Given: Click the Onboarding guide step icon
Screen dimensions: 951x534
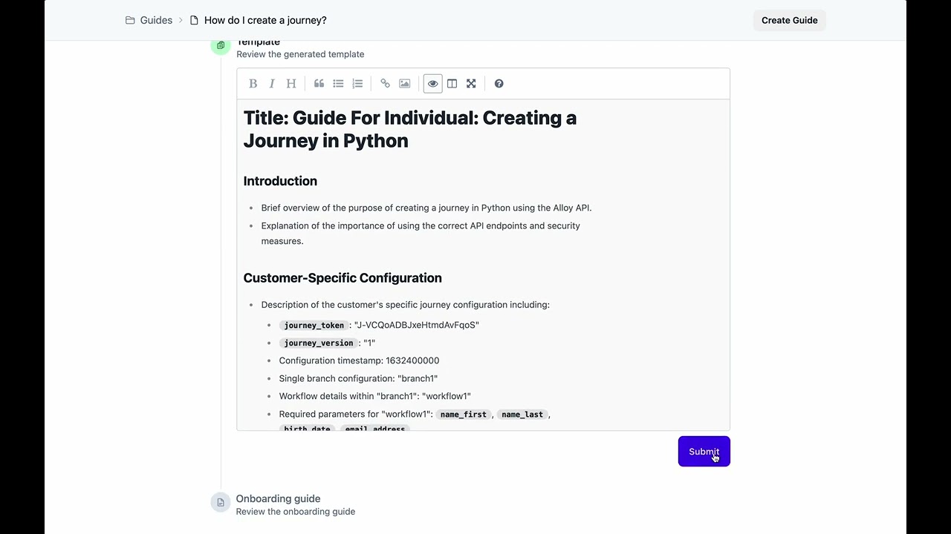Looking at the screenshot, I should [x=221, y=503].
